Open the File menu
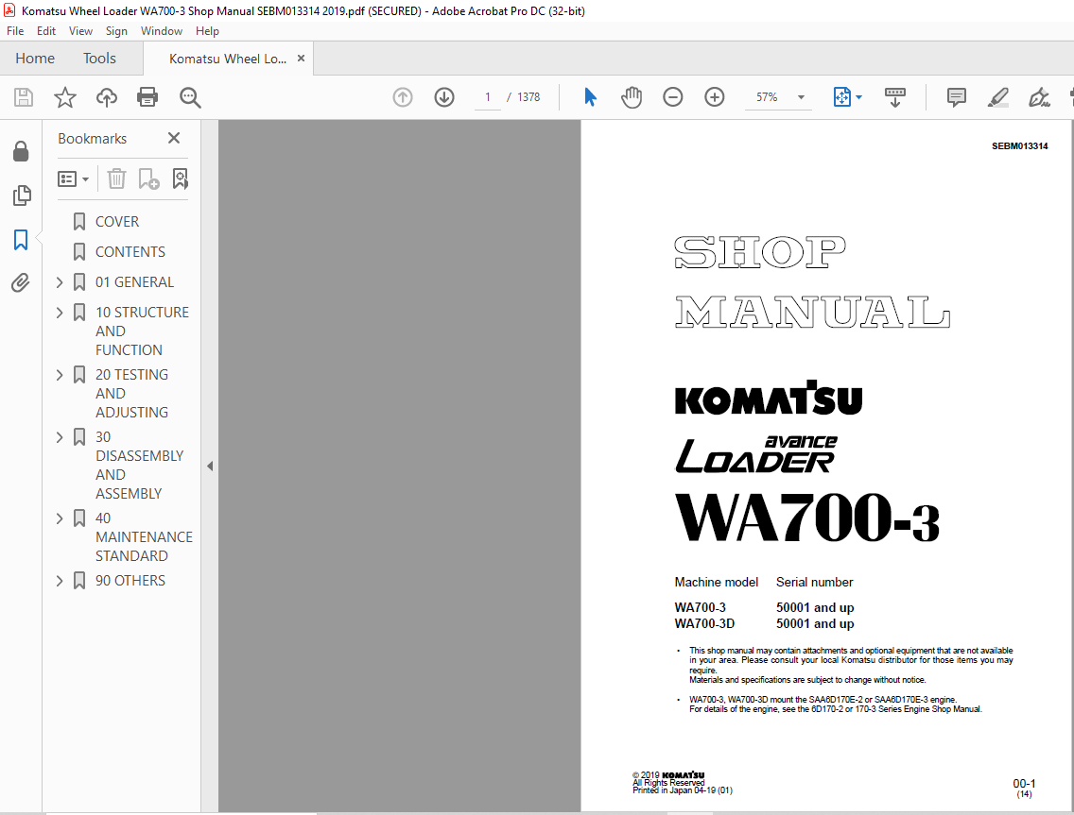 pyautogui.click(x=15, y=31)
